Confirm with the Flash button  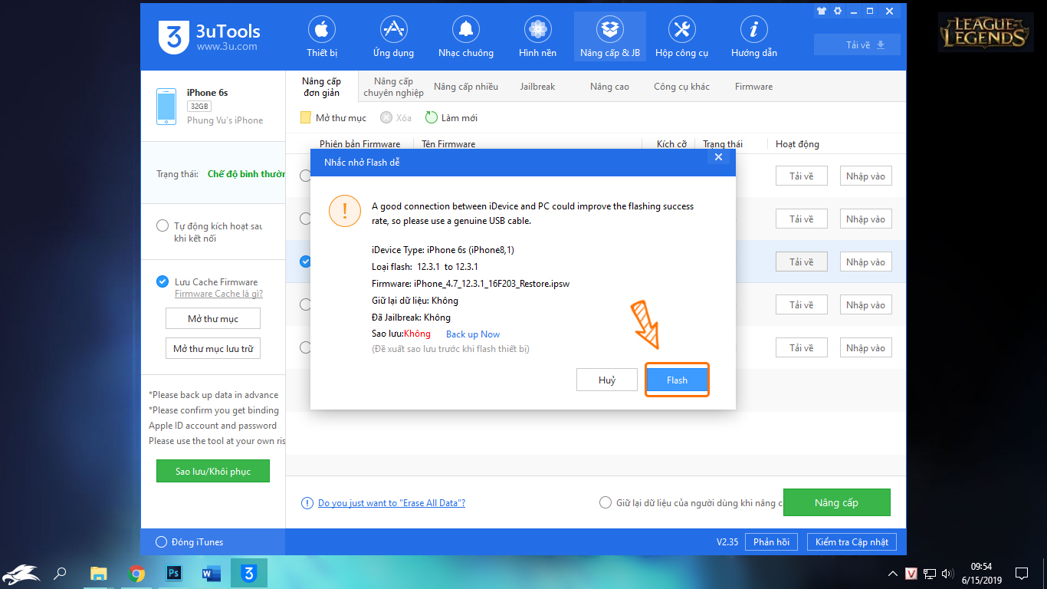(x=677, y=380)
